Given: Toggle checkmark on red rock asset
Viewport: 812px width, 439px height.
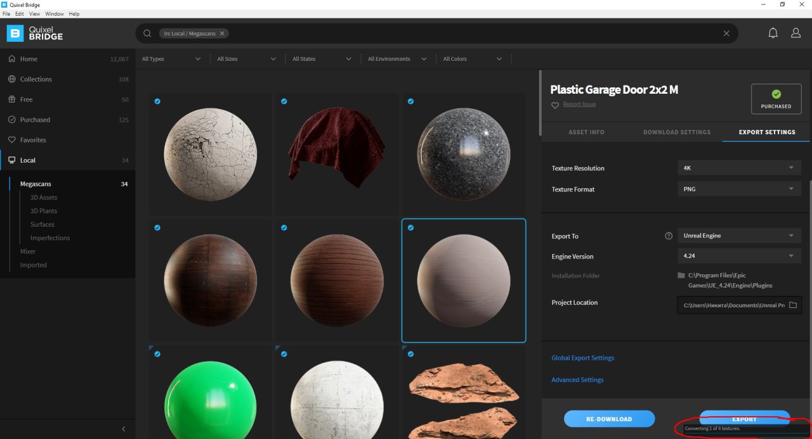Looking at the screenshot, I should tap(410, 354).
